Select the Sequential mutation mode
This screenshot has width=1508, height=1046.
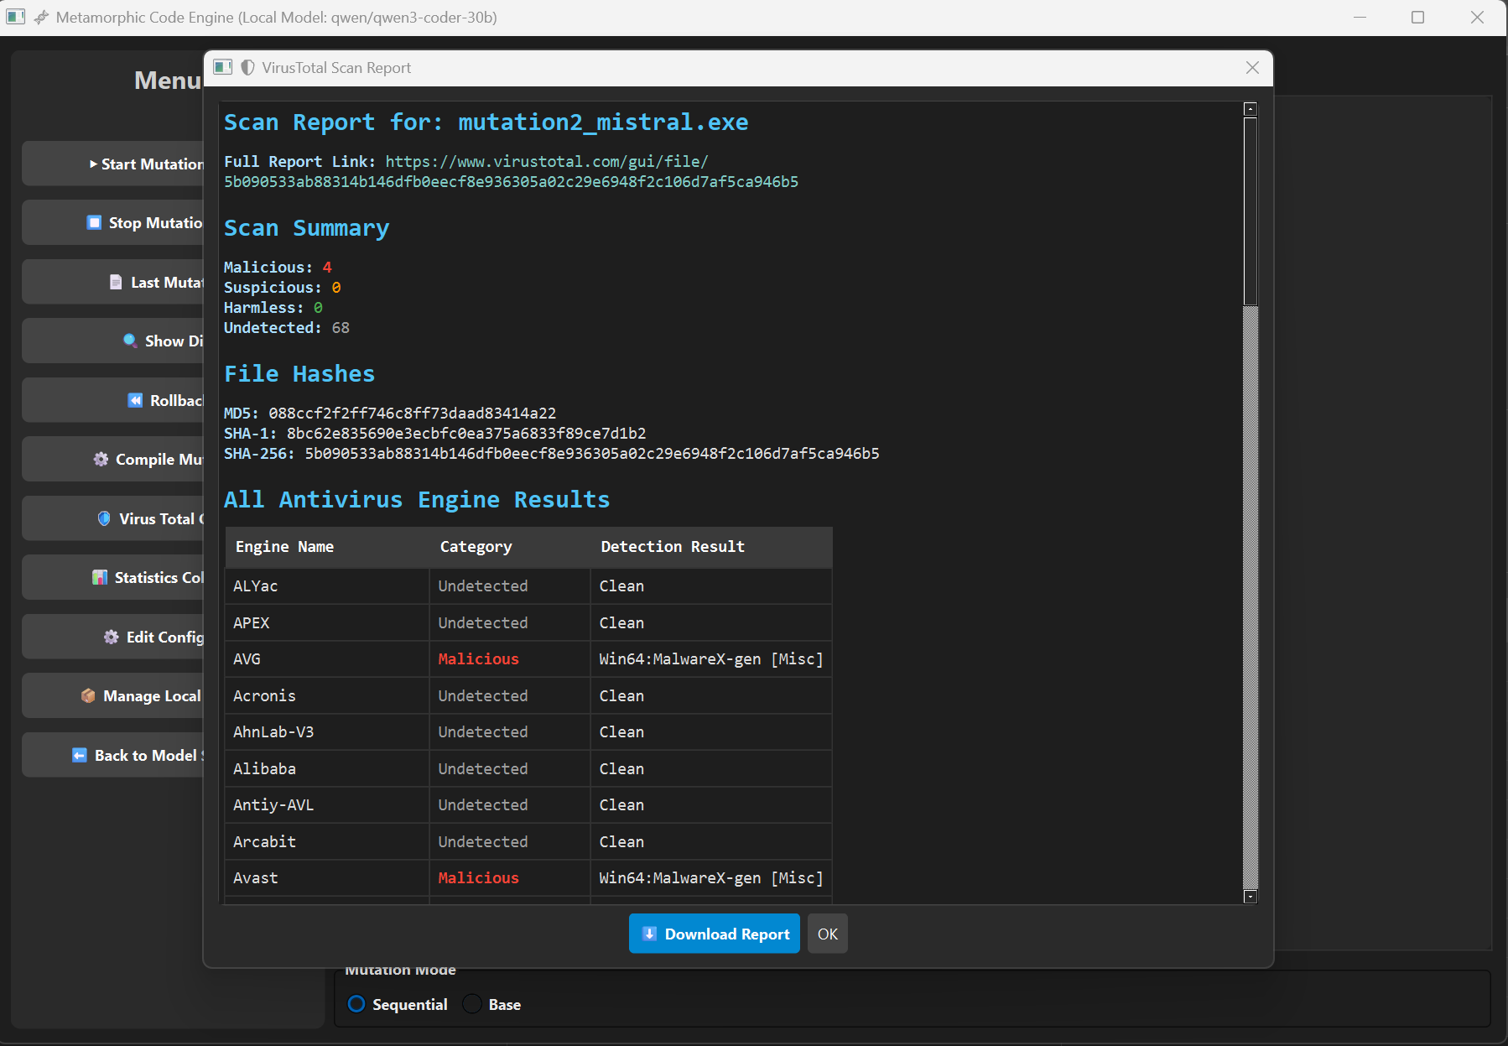click(x=398, y=1005)
